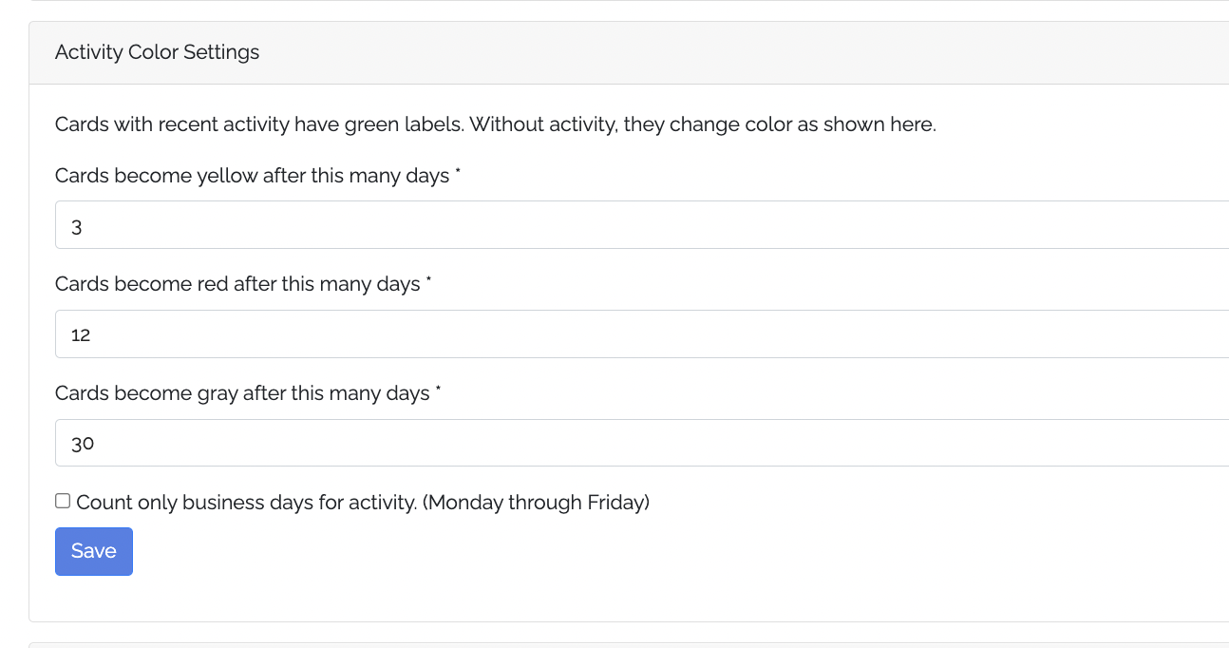
Task: Click the value 3 in yellow field
Action: 77,227
